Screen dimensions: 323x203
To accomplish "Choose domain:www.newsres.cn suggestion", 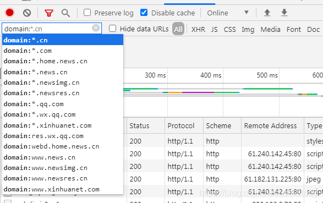I will [x=63, y=178].
